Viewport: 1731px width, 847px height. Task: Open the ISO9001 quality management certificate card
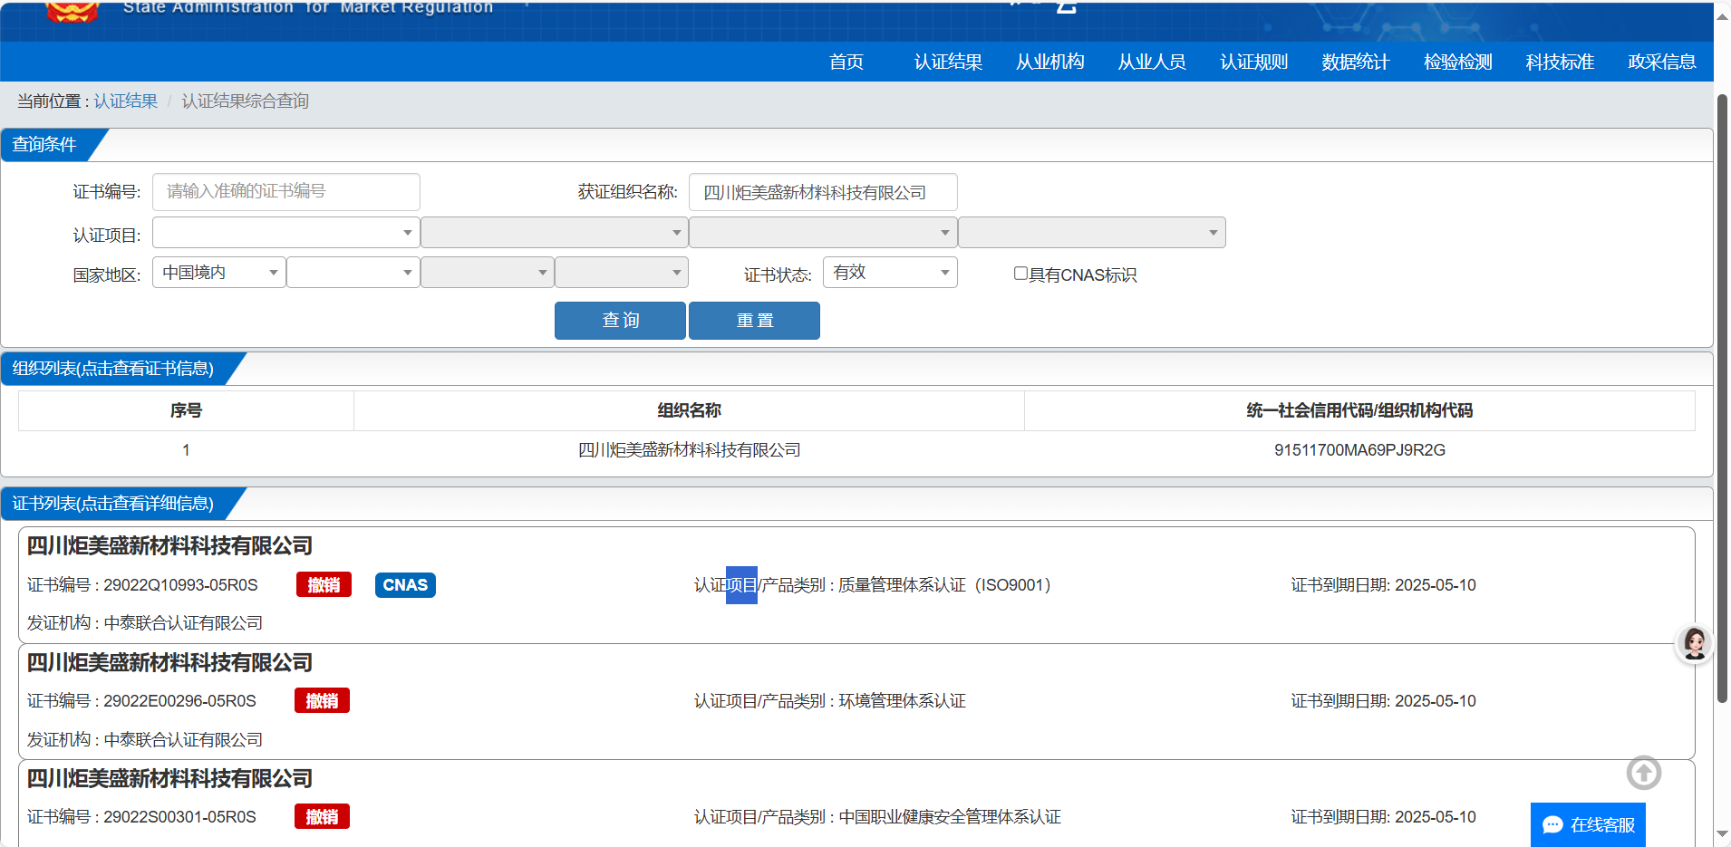(856, 585)
